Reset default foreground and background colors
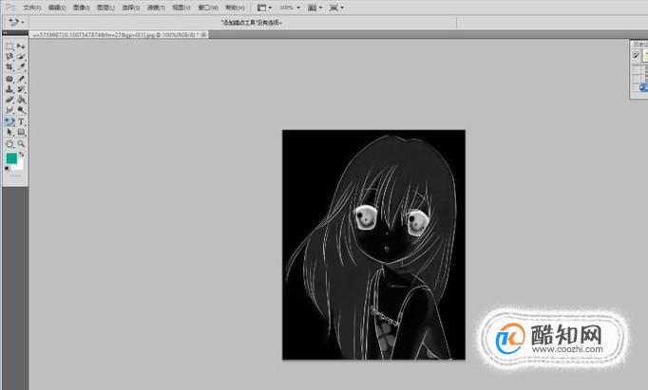This screenshot has height=390, width=648. tap(7, 168)
